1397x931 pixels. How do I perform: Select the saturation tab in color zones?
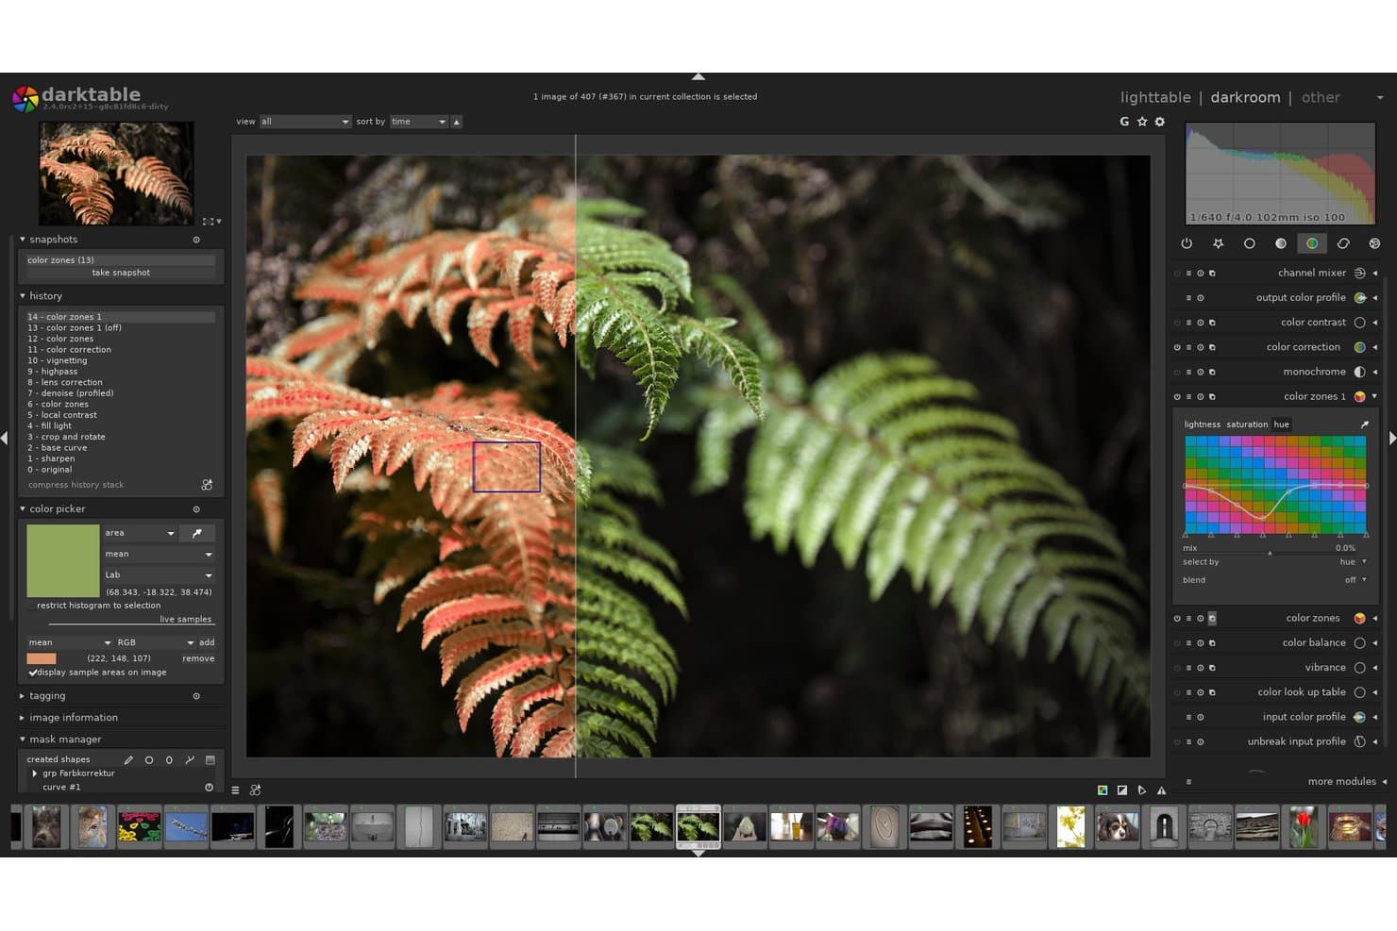[1247, 424]
